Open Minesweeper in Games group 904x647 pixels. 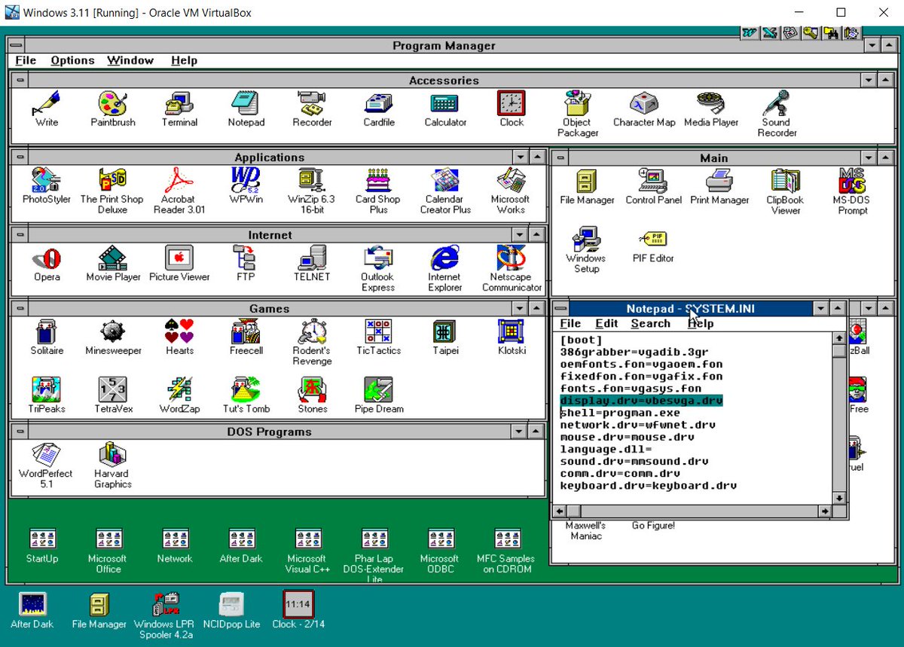(x=113, y=337)
